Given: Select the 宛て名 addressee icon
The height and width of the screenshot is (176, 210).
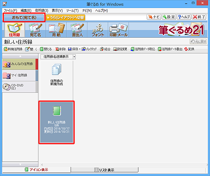Looking at the screenshot, I should pos(36,30).
